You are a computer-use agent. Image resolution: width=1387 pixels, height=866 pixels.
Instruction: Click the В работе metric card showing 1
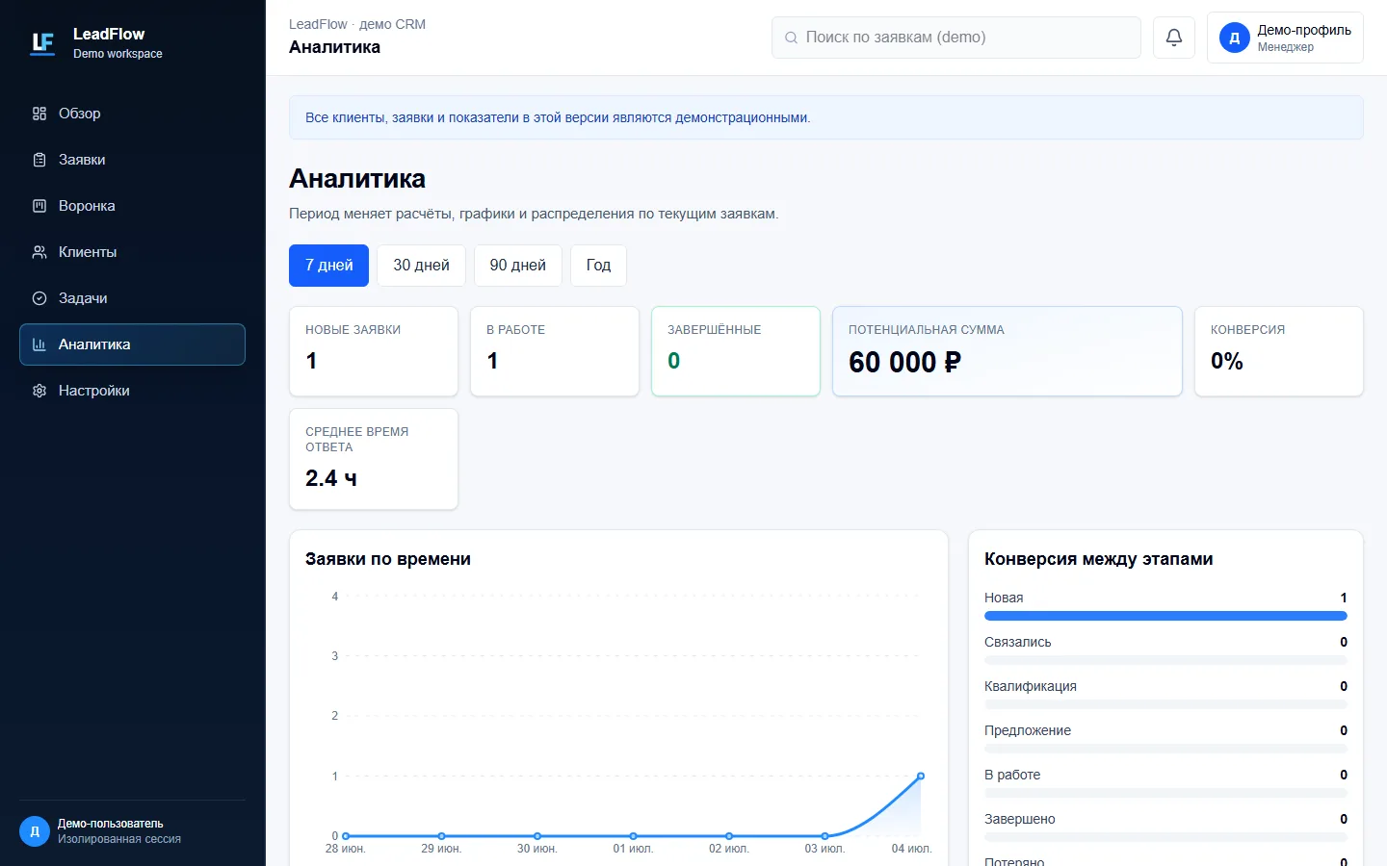click(555, 351)
